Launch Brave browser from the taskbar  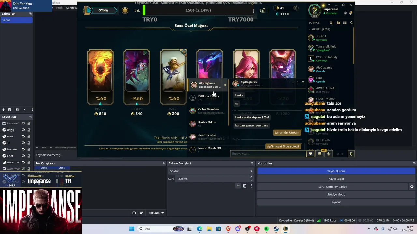[228, 229]
